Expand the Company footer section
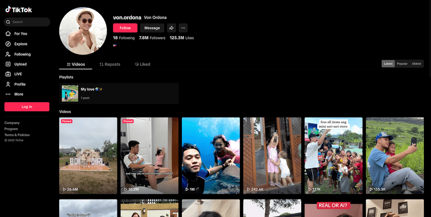This screenshot has height=217, width=431. pos(12,123)
